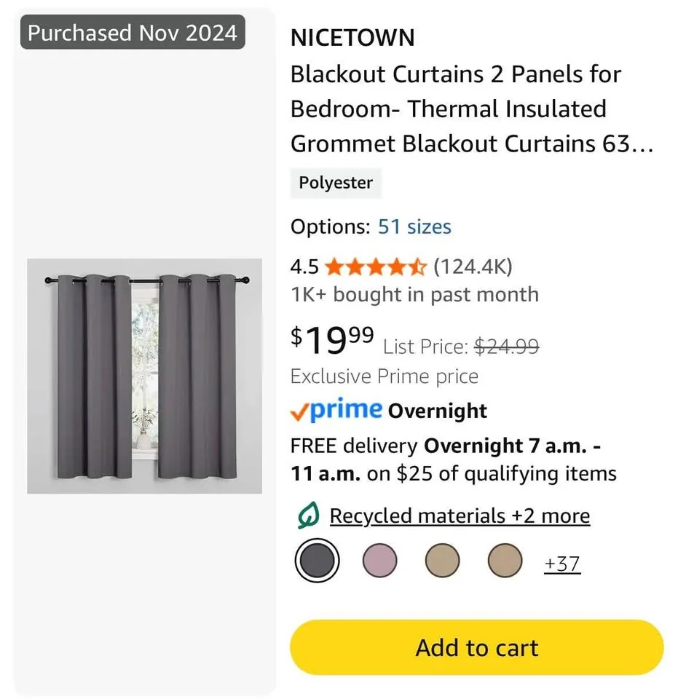Click the second star of the product rating

tap(355, 266)
